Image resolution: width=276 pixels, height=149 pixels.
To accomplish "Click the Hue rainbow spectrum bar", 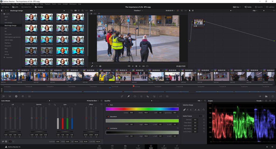I will pyautogui.click(x=142, y=109).
